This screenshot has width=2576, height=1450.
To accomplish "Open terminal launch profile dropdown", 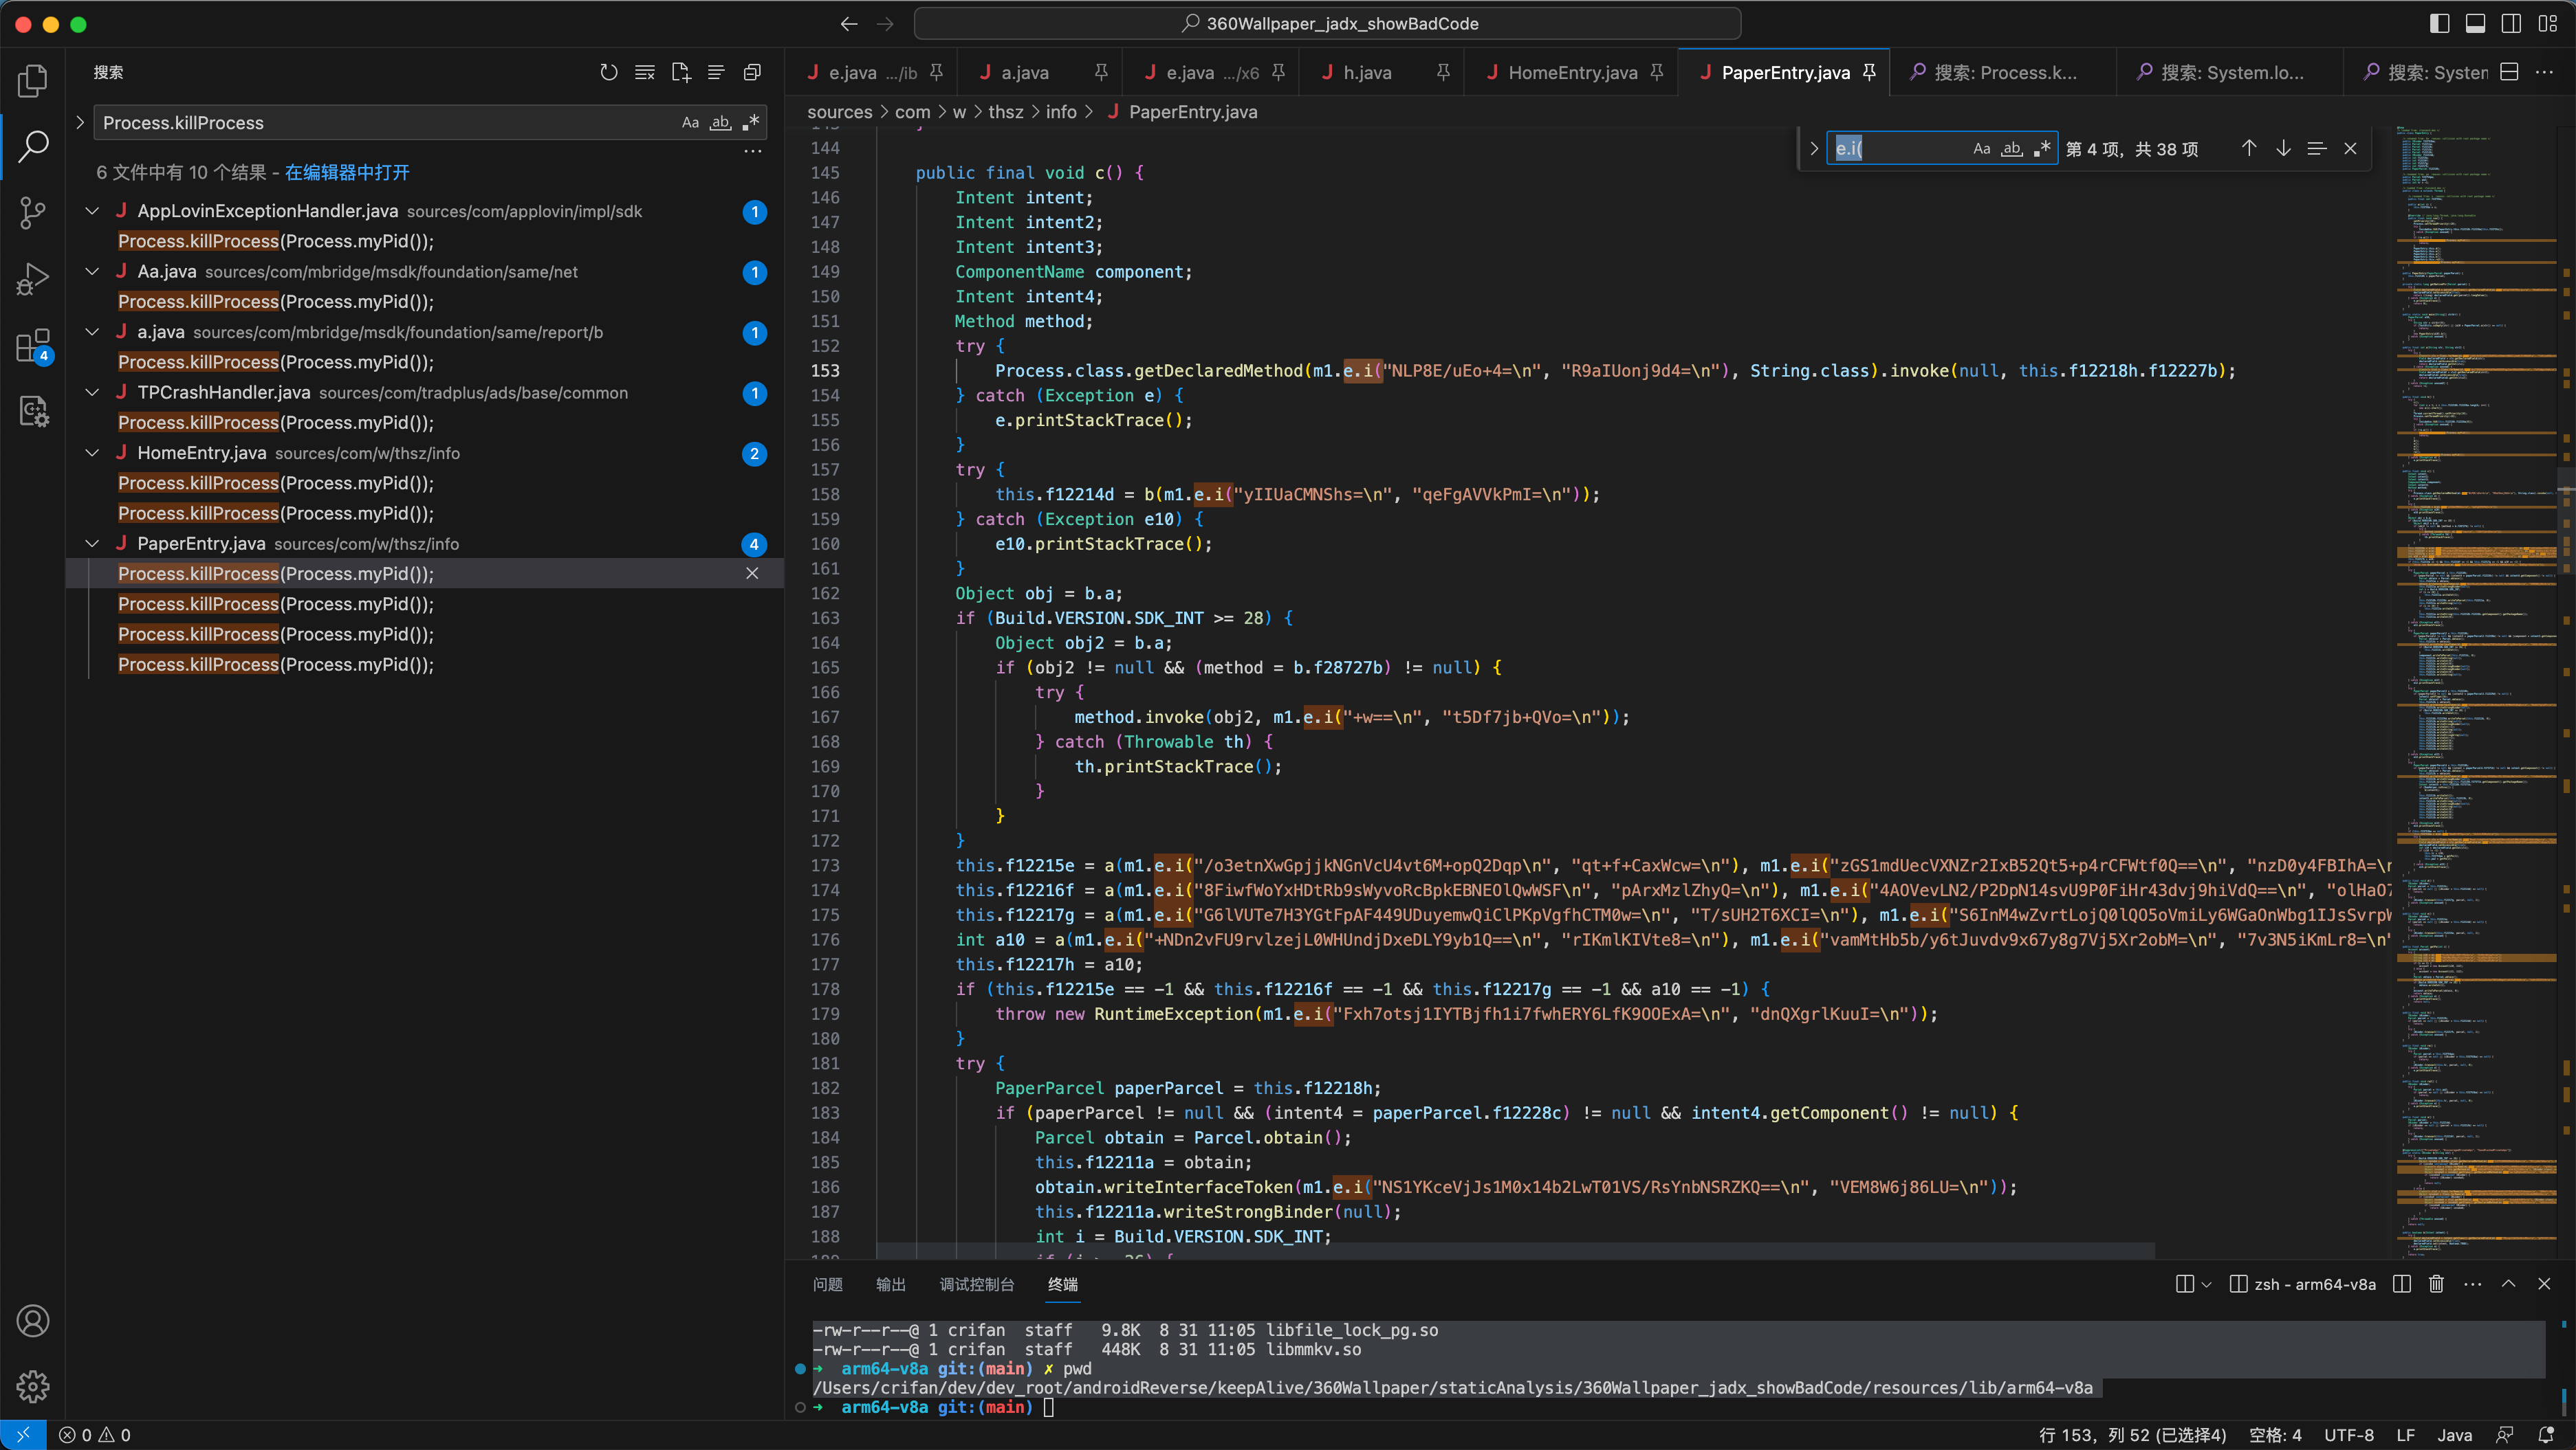I will (x=2206, y=1284).
